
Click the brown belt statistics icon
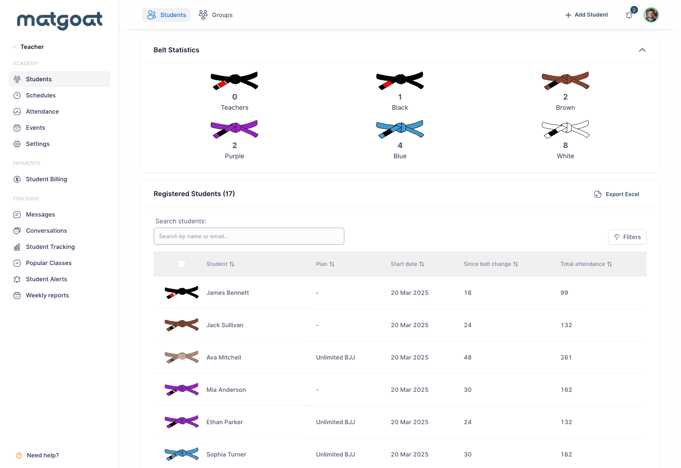[x=565, y=81]
